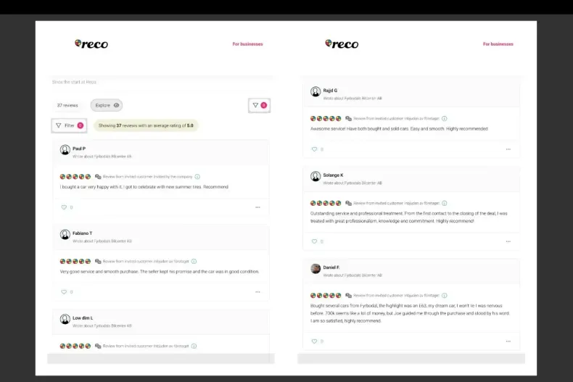This screenshot has height=382, width=573.
Task: Open the Filter button with the pink badge
Action: coord(69,125)
